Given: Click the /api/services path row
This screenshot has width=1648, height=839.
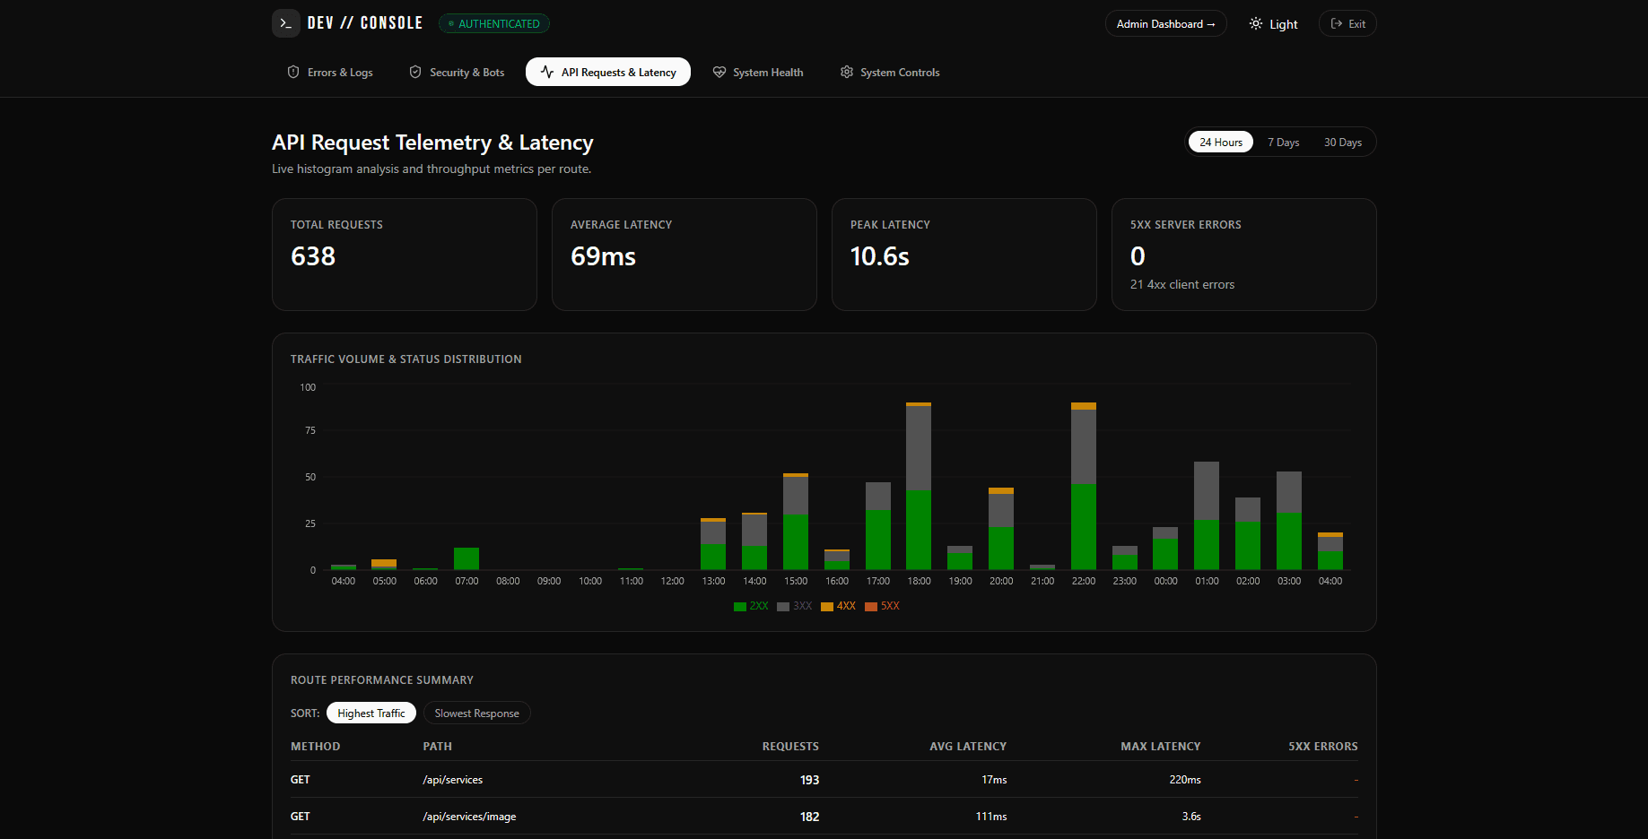Looking at the screenshot, I should 824,780.
